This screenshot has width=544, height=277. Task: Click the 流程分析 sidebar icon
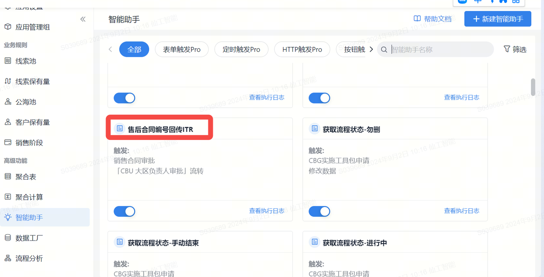(8, 258)
